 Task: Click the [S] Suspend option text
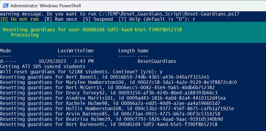(98, 19)
